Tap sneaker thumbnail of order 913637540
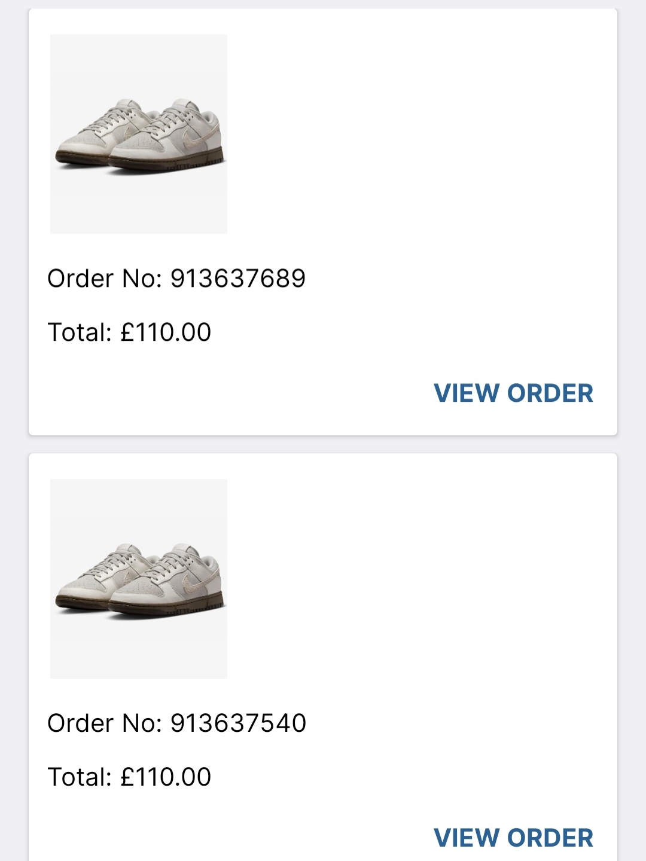Screen dimensions: 646x861 tap(139, 579)
